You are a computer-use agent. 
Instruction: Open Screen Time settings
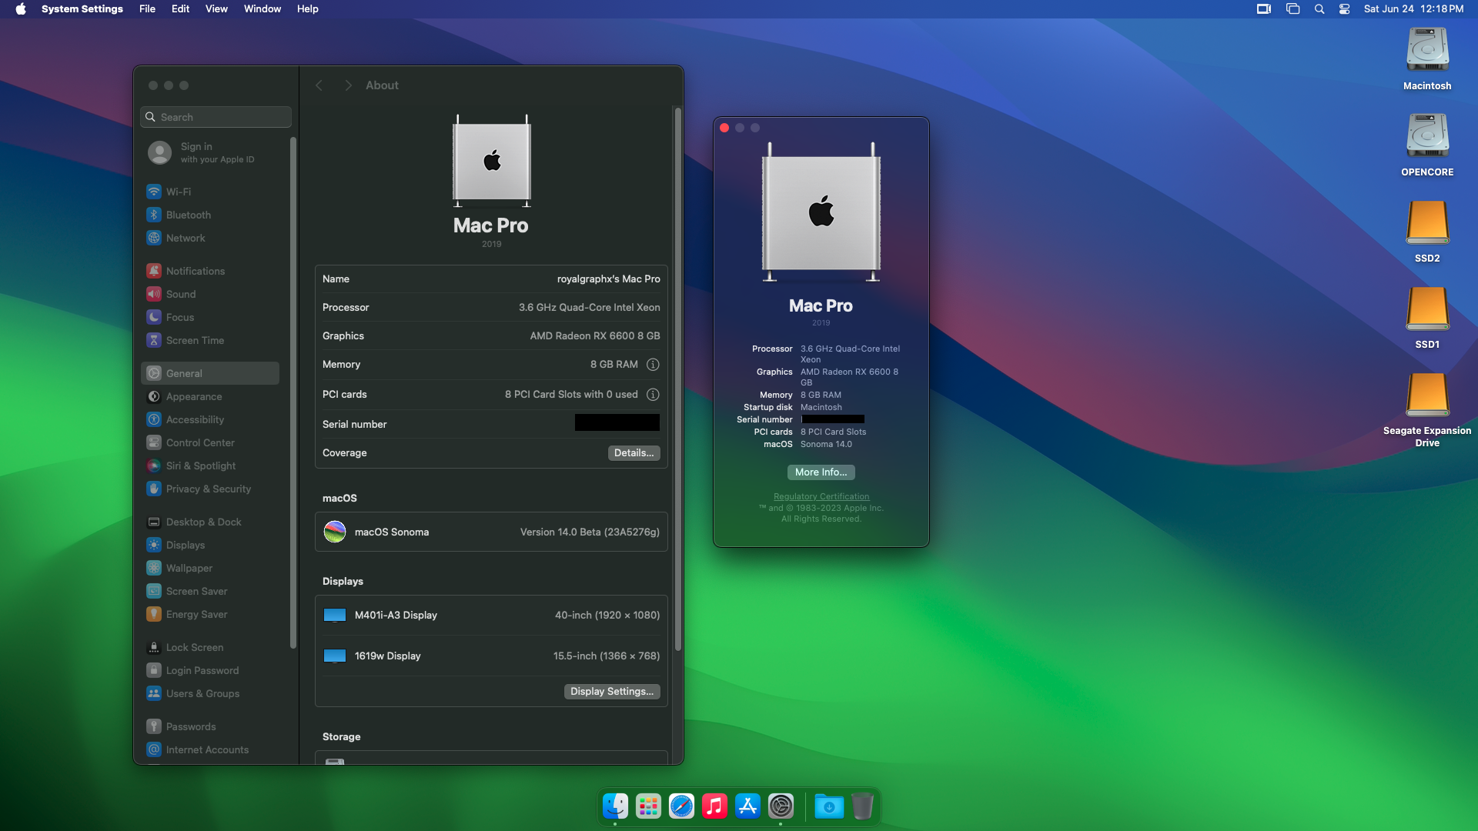[x=210, y=340]
